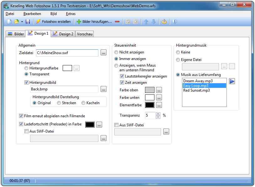Switch to the Design 2 tab
Screen dimensions: 255x187
point(63,34)
